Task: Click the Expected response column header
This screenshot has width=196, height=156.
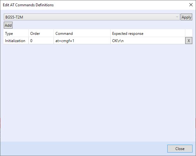Action: click(147, 33)
